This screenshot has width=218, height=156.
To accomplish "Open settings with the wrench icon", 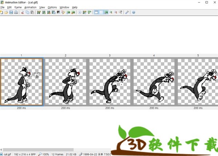I will [127, 12].
